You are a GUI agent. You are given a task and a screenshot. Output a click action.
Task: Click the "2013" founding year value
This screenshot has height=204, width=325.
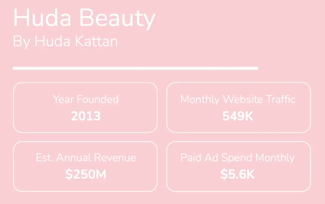(86, 116)
